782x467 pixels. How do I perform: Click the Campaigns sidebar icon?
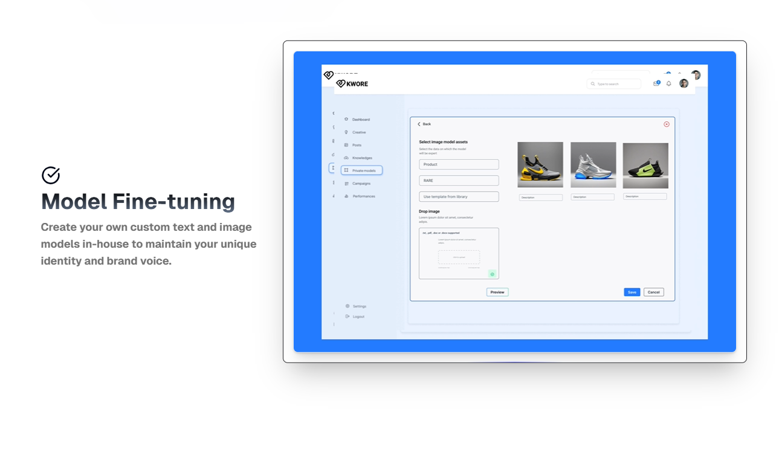tap(346, 183)
